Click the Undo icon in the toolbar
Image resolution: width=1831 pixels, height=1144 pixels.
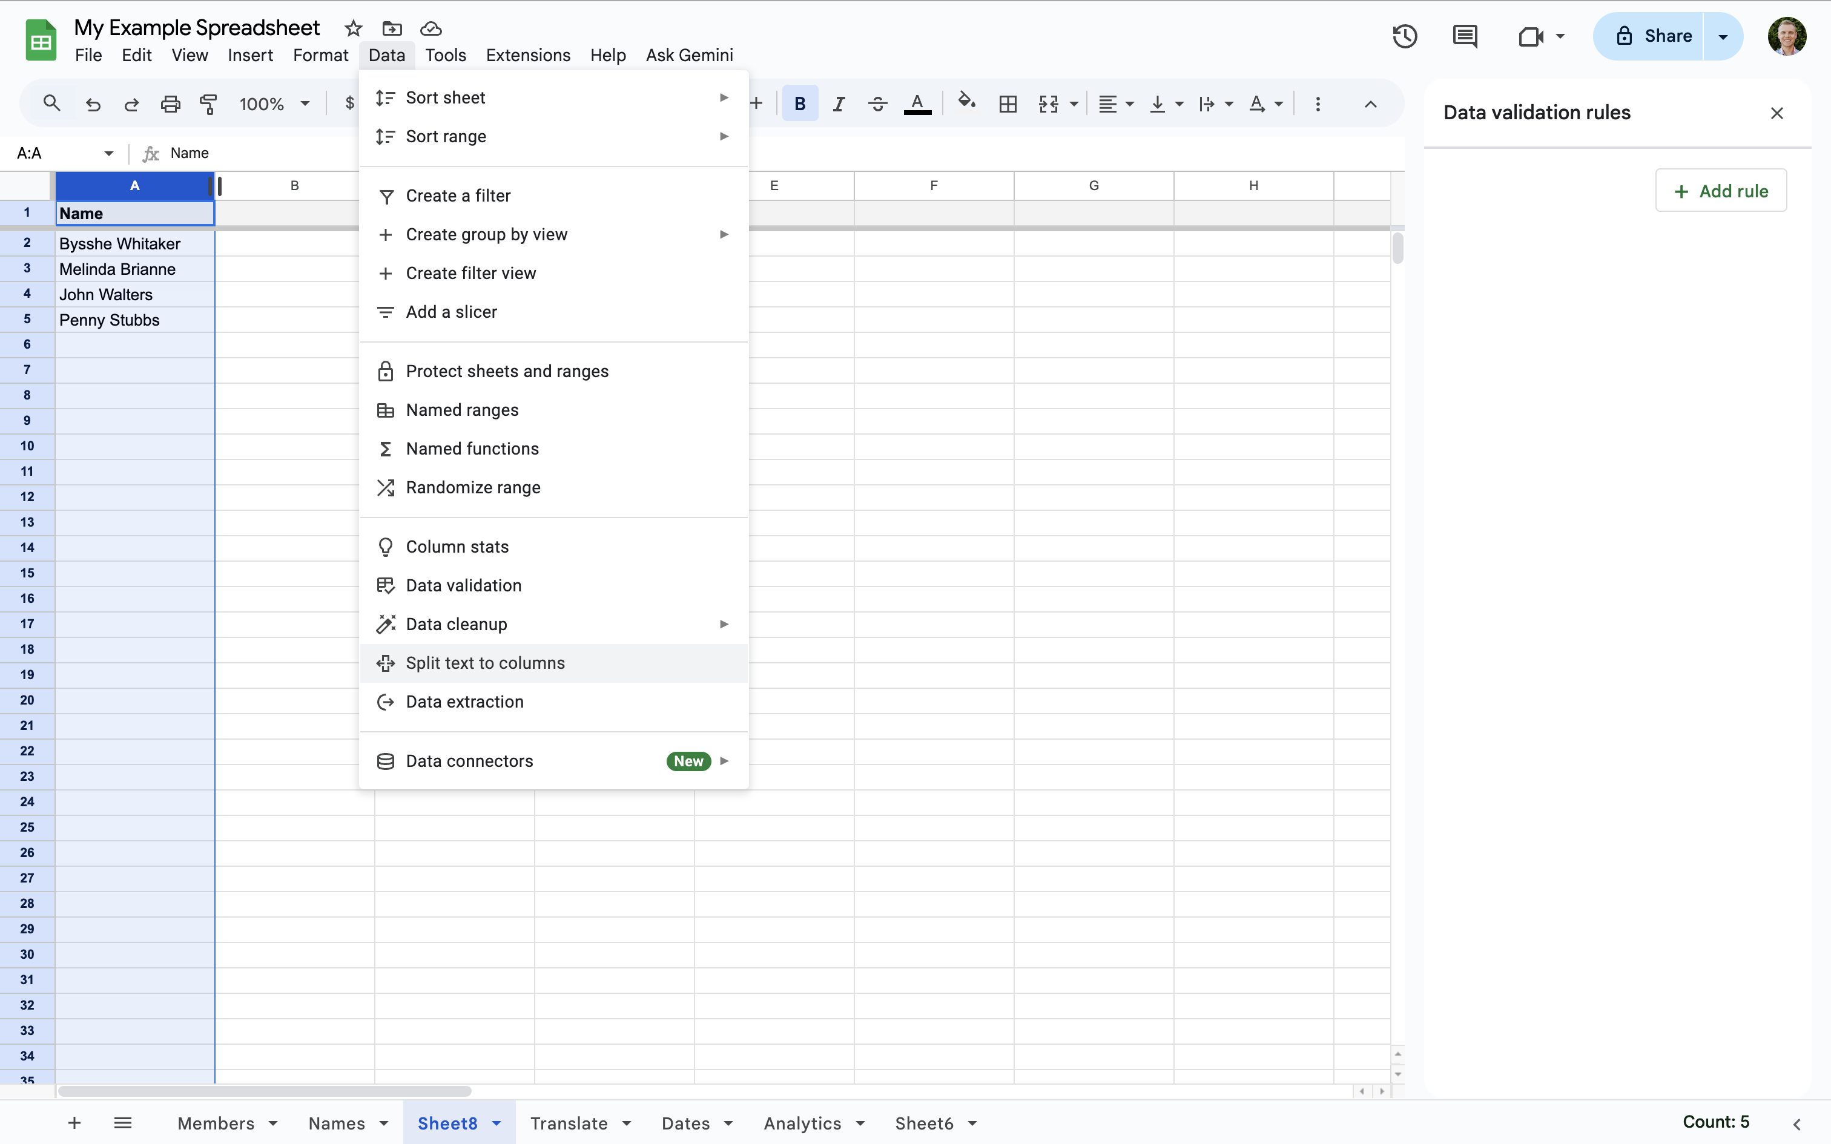[x=92, y=104]
